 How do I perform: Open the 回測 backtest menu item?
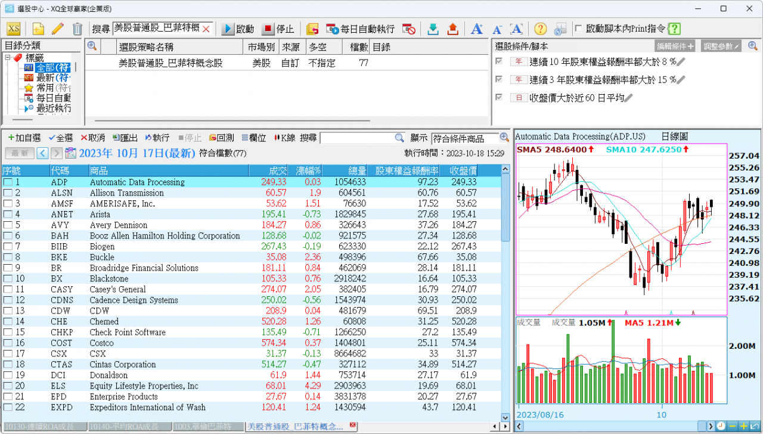click(x=221, y=138)
